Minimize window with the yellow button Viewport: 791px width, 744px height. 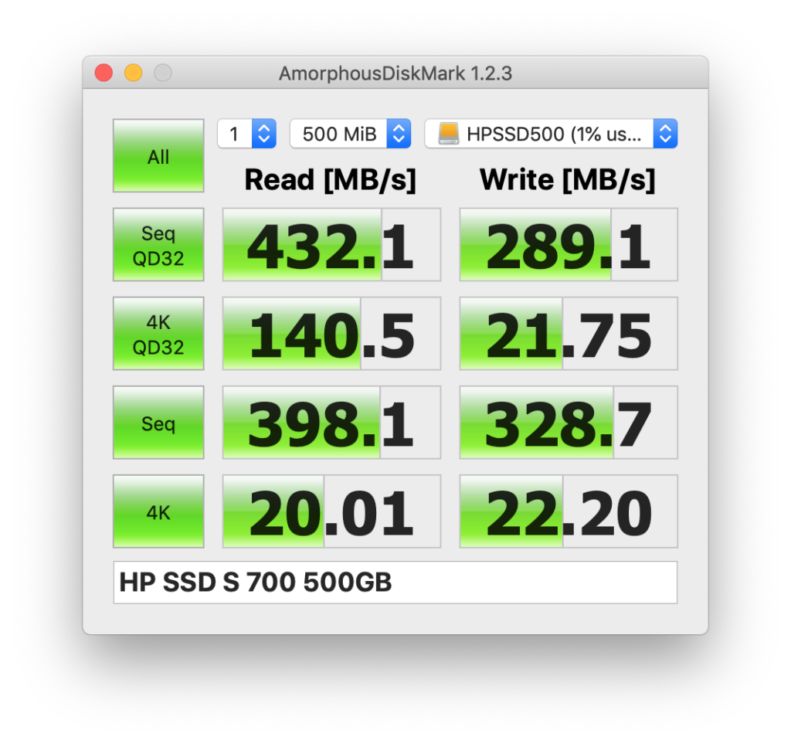click(x=133, y=73)
